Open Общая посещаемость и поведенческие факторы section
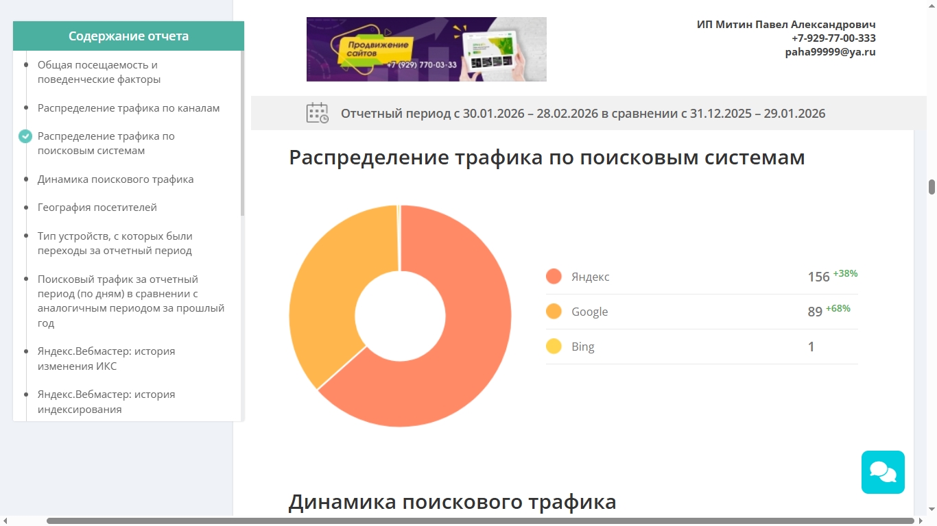The height and width of the screenshot is (526, 937). [99, 72]
